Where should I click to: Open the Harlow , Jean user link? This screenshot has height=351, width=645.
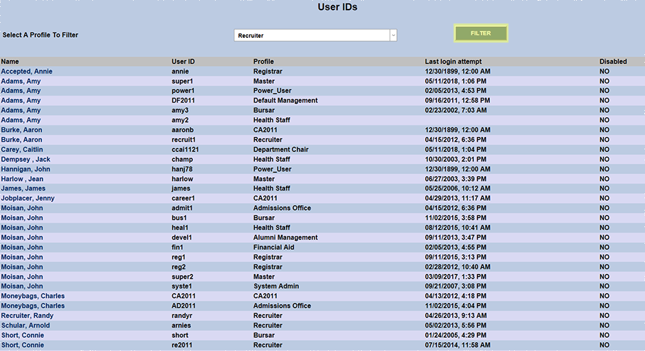[x=22, y=179]
